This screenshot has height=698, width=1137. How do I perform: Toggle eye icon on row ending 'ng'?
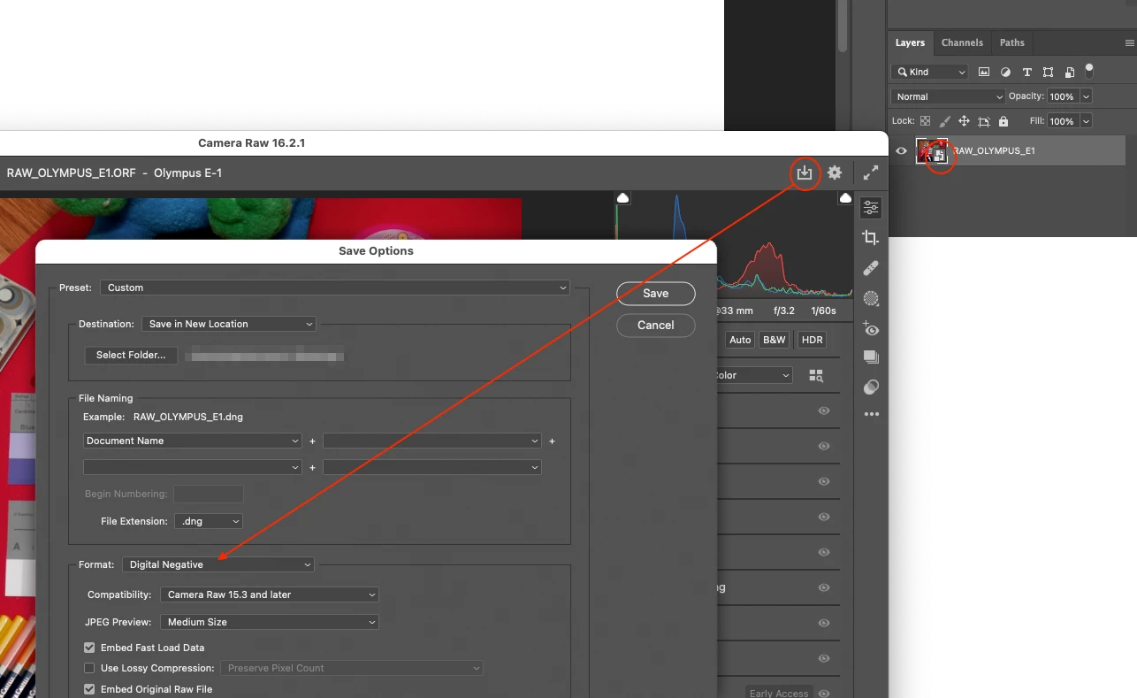824,587
